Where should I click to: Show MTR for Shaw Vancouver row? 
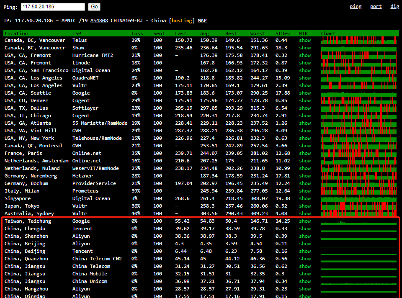click(305, 48)
